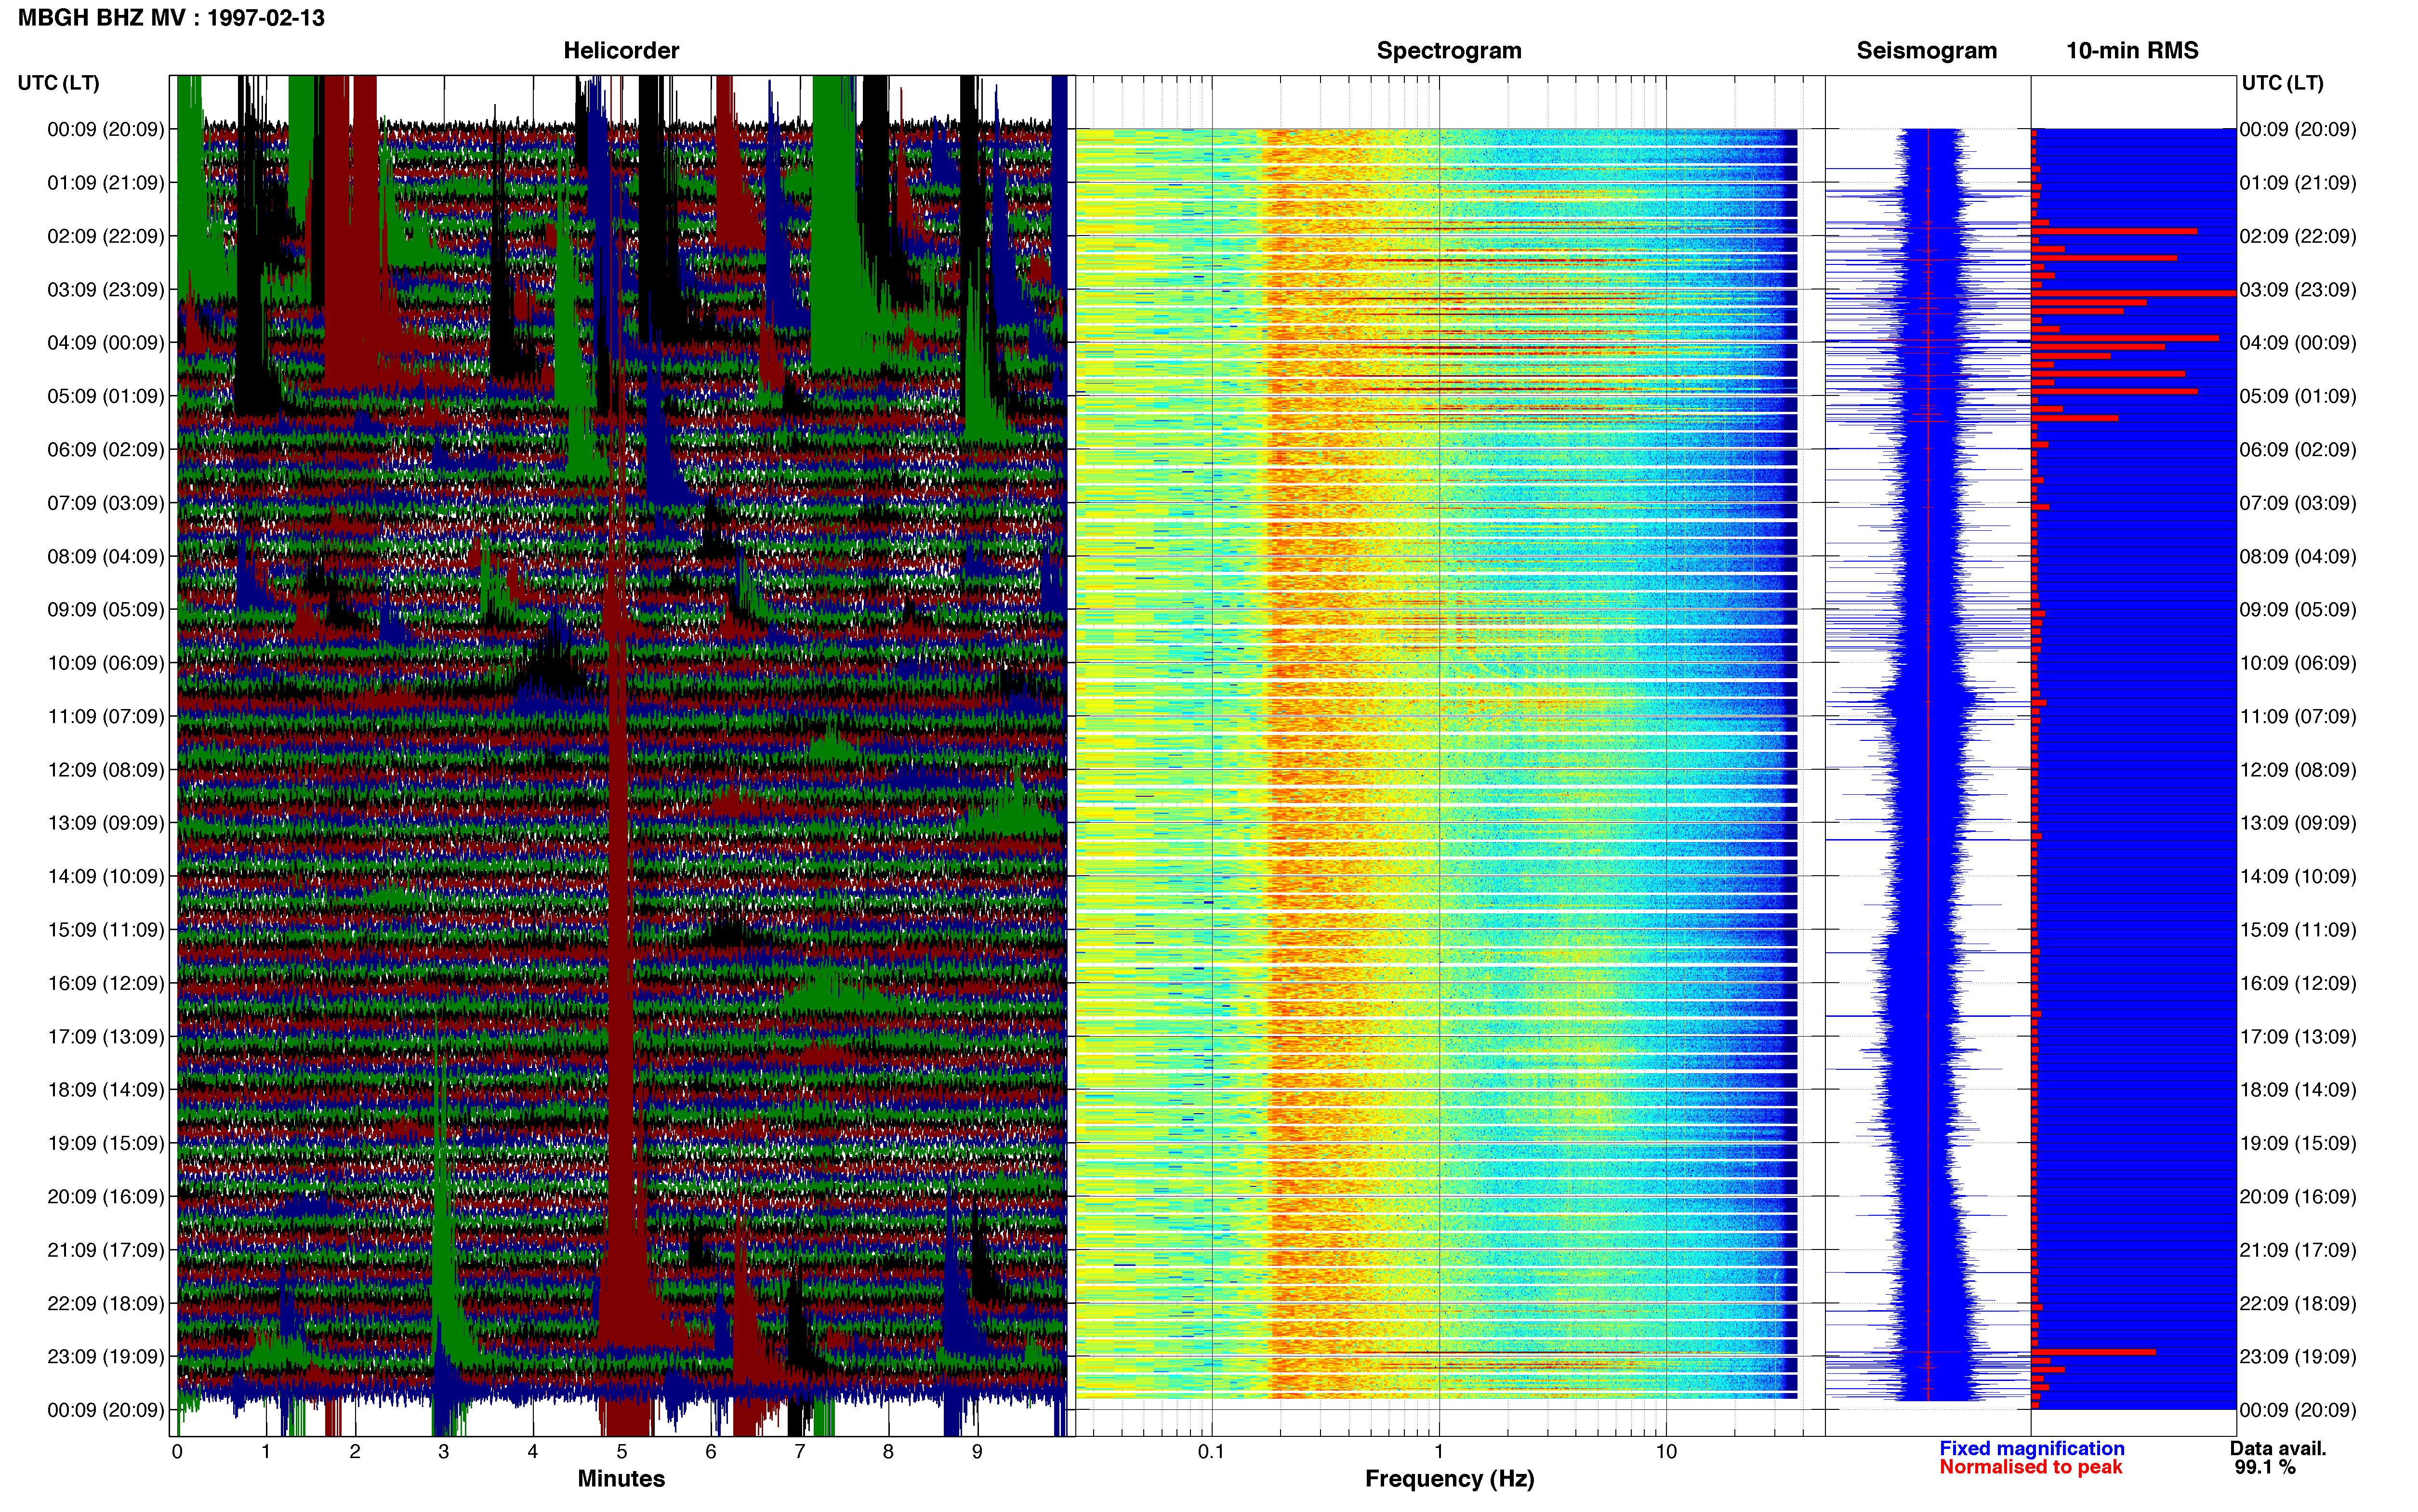Click frequency tick '10' on spectrogram axis
2418x1512 pixels.
click(x=1666, y=1452)
